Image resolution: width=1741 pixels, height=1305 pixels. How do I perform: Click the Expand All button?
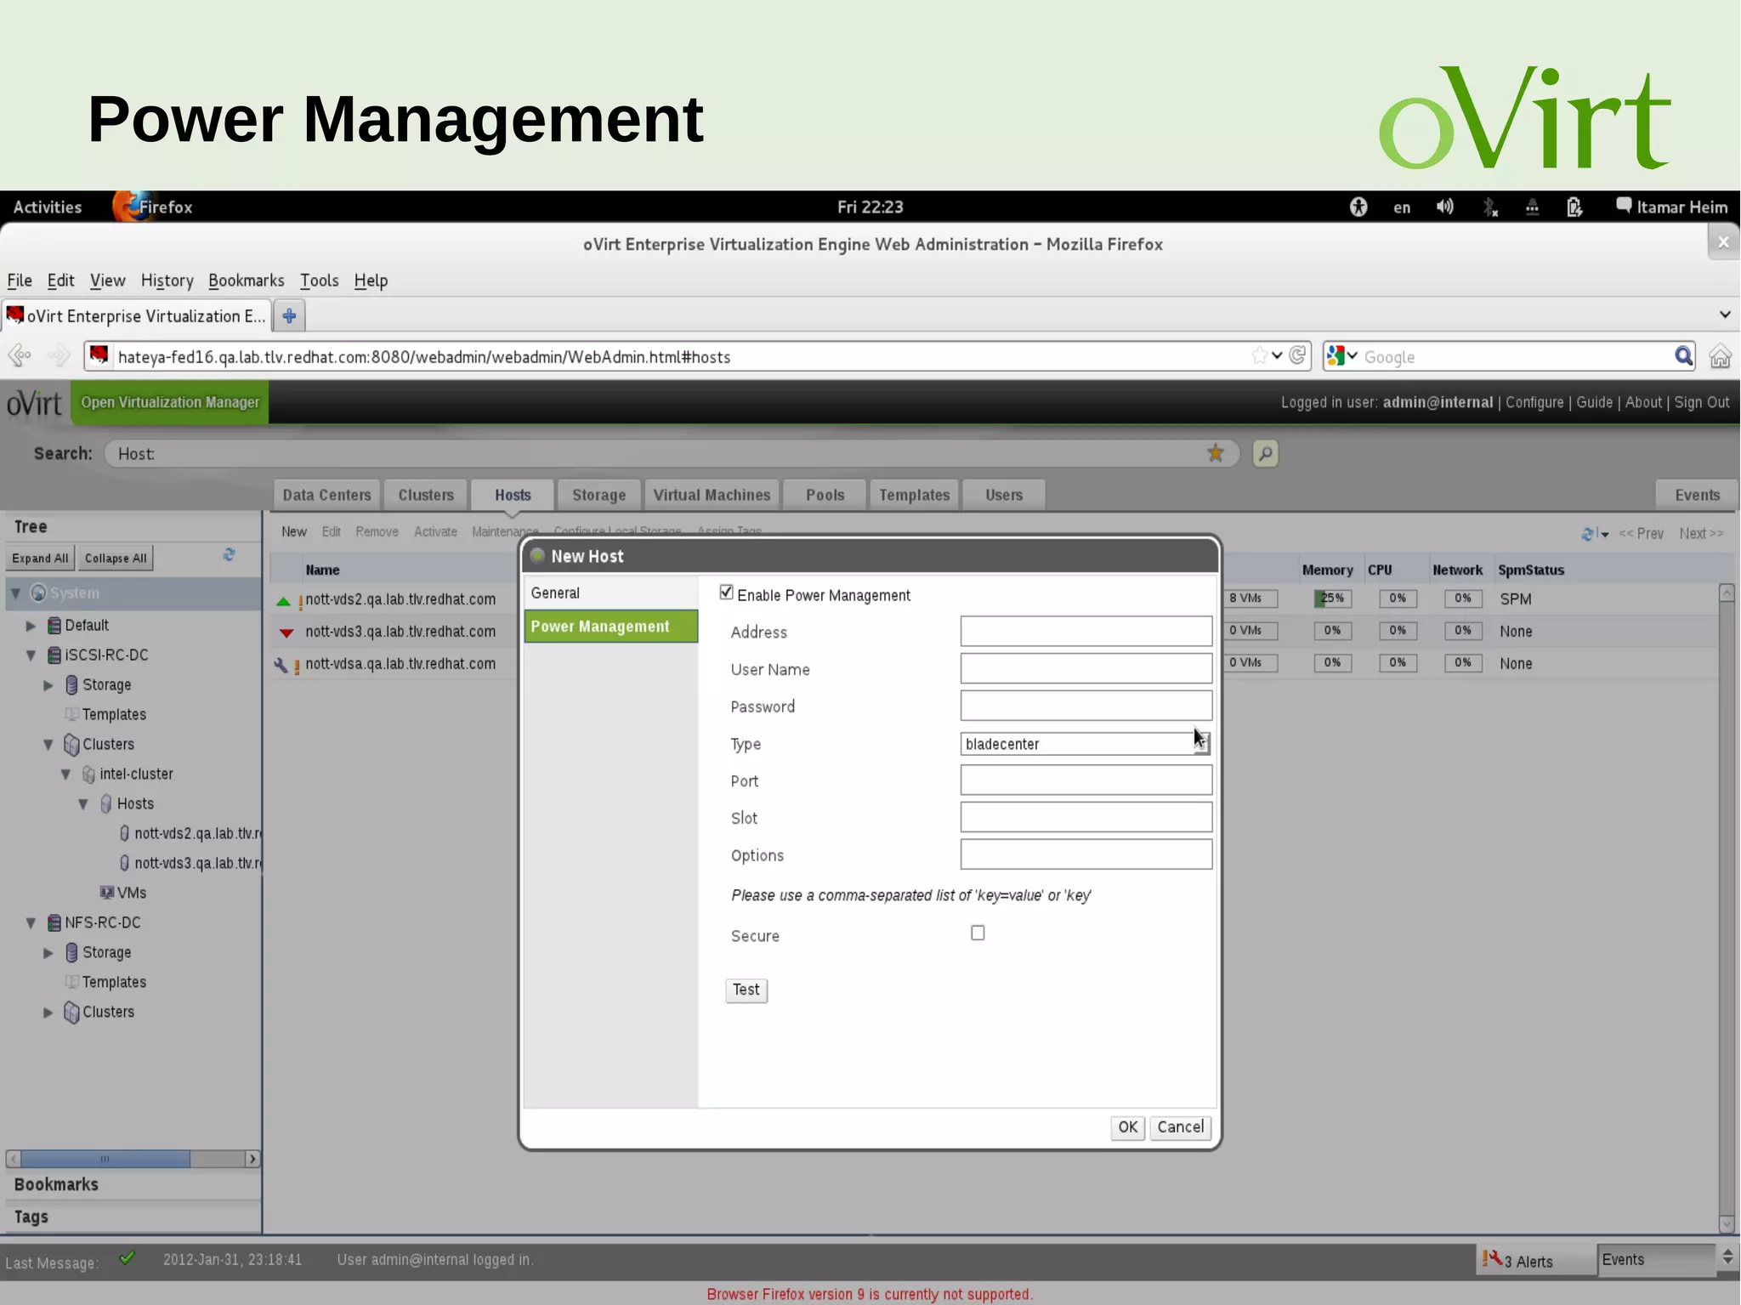40,559
